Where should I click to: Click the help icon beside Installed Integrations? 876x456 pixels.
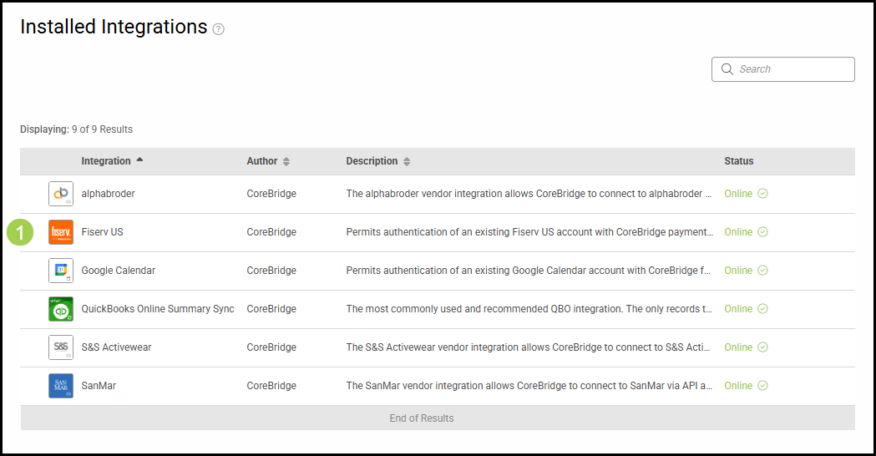click(219, 29)
